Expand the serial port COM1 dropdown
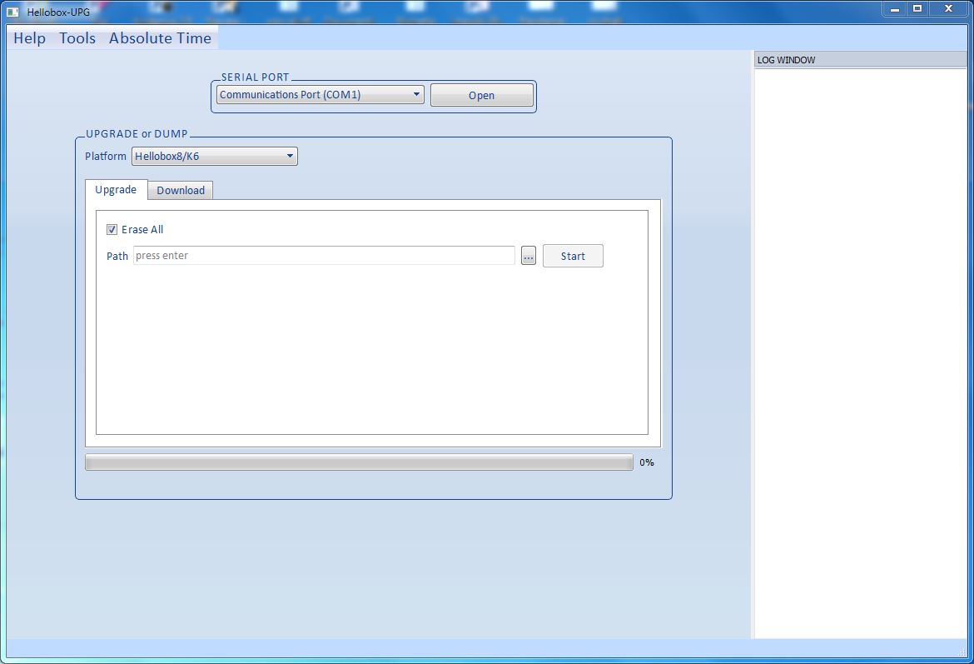The image size is (974, 664). coord(320,94)
